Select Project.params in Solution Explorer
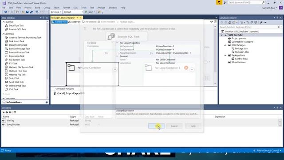 coord(239,38)
